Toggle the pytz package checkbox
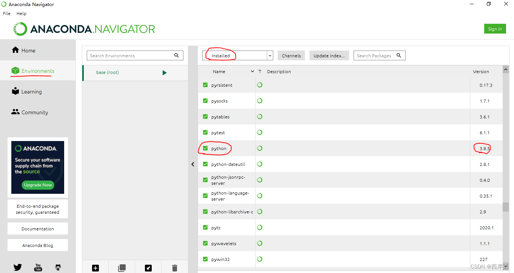Viewport: 514px width, 273px height. coord(205,227)
